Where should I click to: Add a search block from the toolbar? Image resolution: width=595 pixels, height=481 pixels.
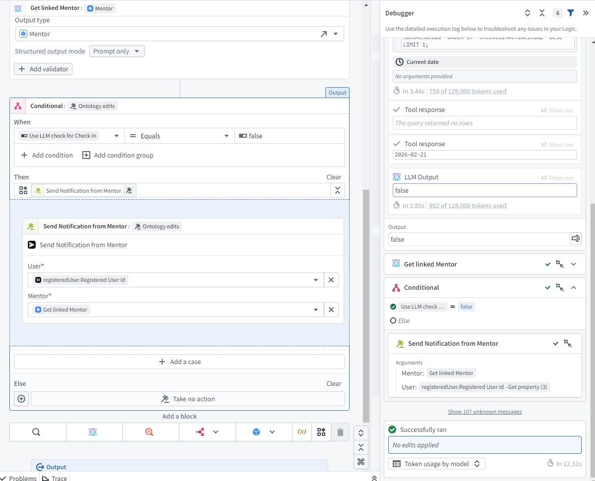[x=37, y=432]
